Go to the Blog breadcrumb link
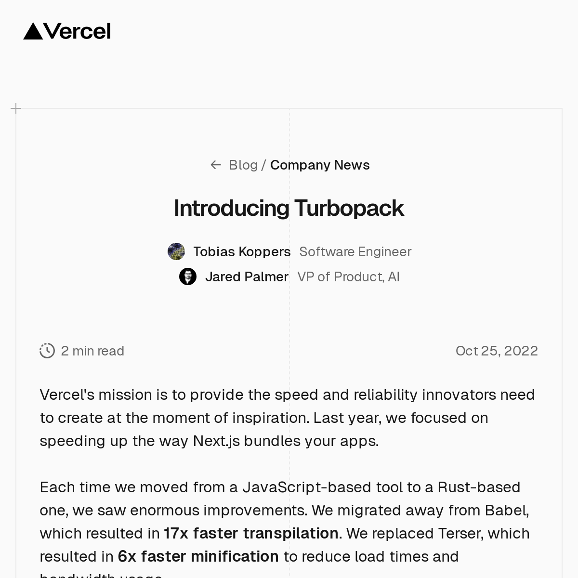This screenshot has width=578, height=578. click(243, 165)
